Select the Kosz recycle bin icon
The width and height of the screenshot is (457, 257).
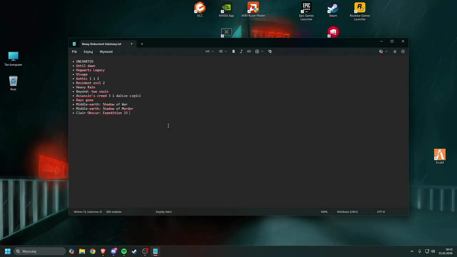[x=13, y=83]
